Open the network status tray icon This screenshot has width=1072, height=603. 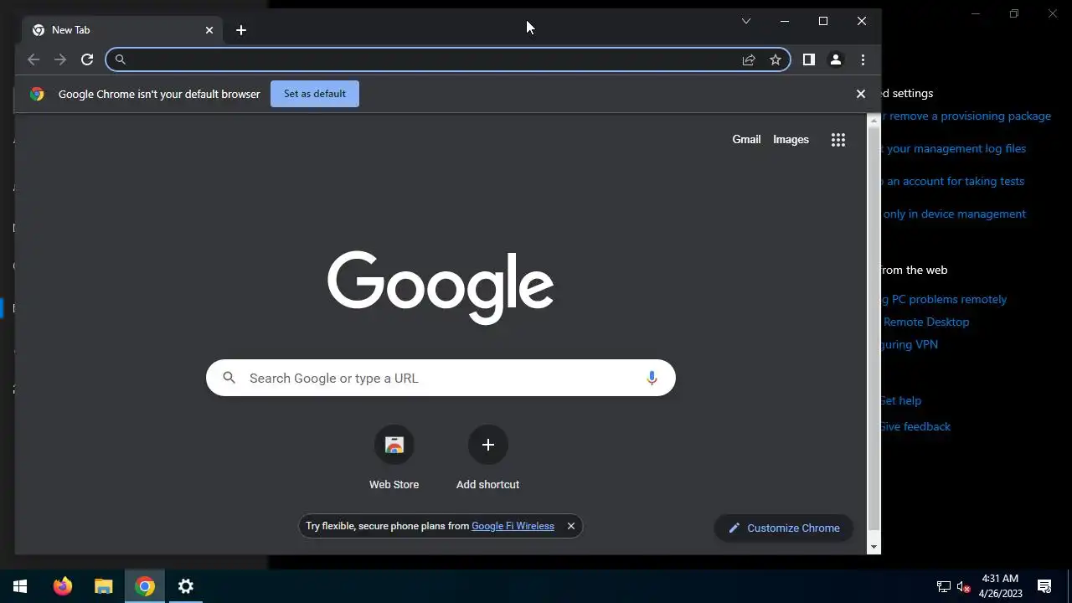[944, 586]
